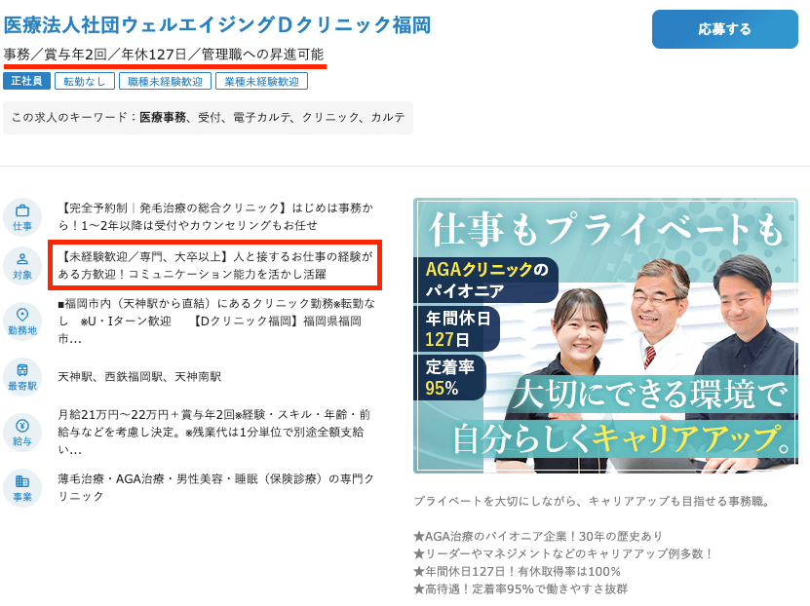The height and width of the screenshot is (606, 810).
Task: Select the 業種未経験歓迎 tag
Action: coord(262,81)
